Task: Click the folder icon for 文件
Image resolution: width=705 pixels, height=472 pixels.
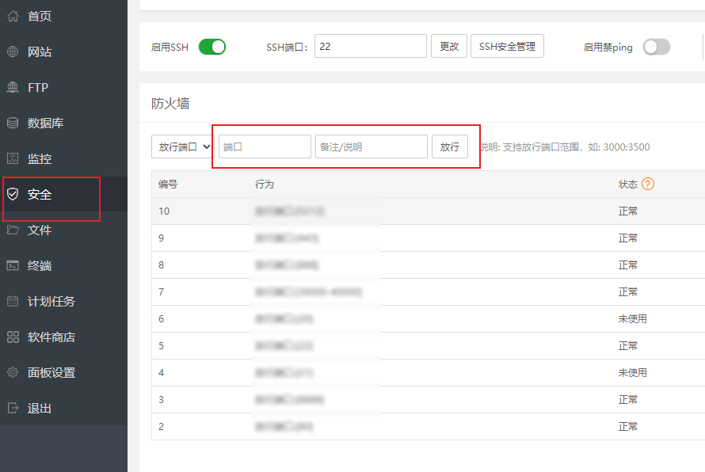Action: tap(13, 230)
